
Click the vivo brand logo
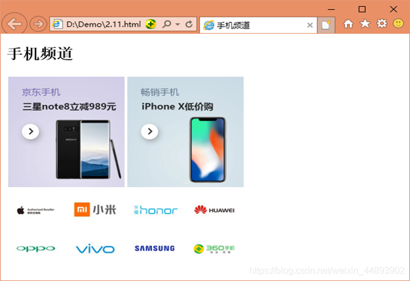pos(95,248)
